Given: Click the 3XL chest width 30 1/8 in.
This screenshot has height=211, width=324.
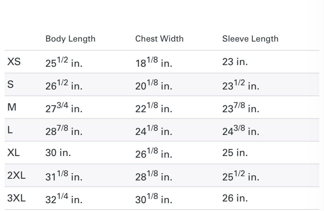Looking at the screenshot, I should pos(154,198).
